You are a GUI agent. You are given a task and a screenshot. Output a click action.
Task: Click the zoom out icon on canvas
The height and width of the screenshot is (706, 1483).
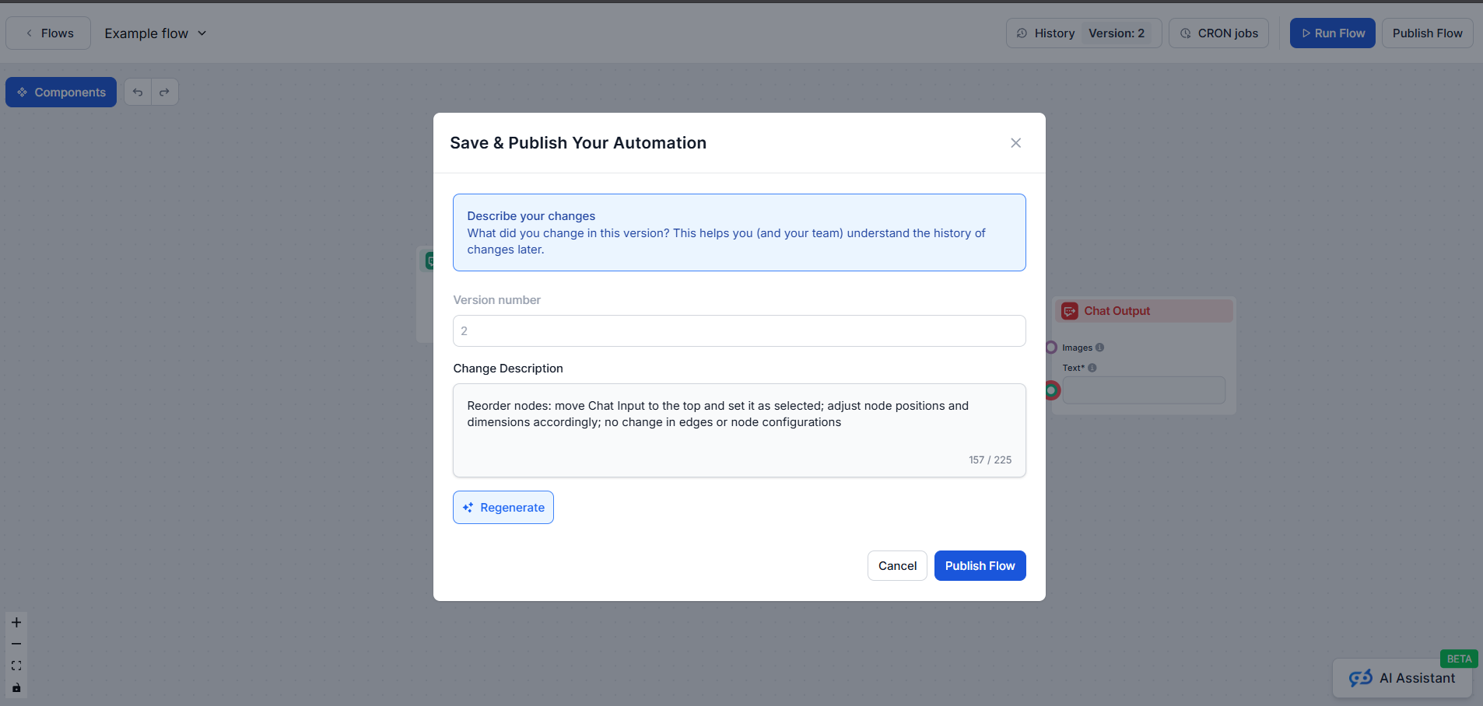click(16, 644)
